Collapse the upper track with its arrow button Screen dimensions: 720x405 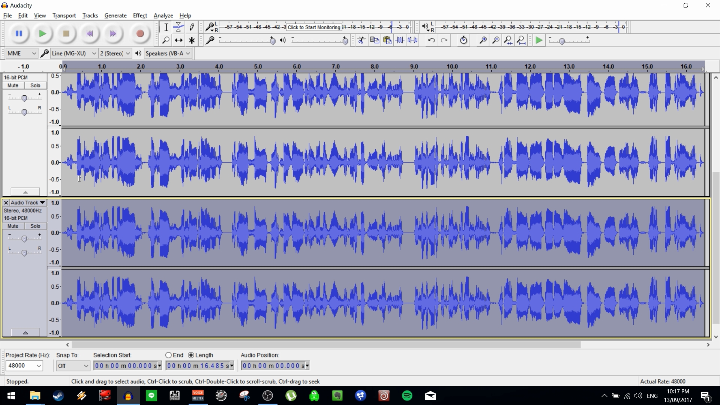click(x=25, y=192)
